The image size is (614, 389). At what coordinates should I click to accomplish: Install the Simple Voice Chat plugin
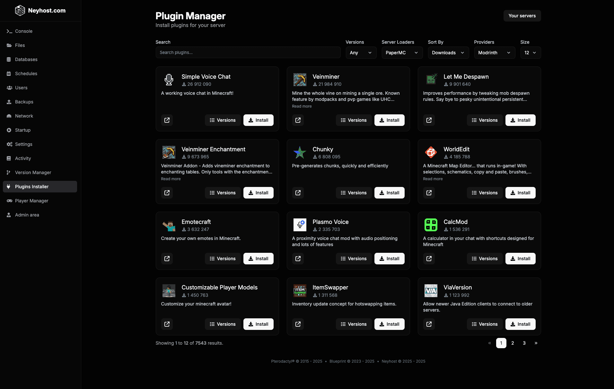258,120
